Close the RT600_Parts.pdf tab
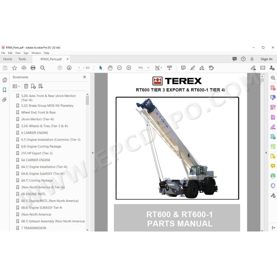The width and height of the screenshot is (277, 277). click(68, 59)
